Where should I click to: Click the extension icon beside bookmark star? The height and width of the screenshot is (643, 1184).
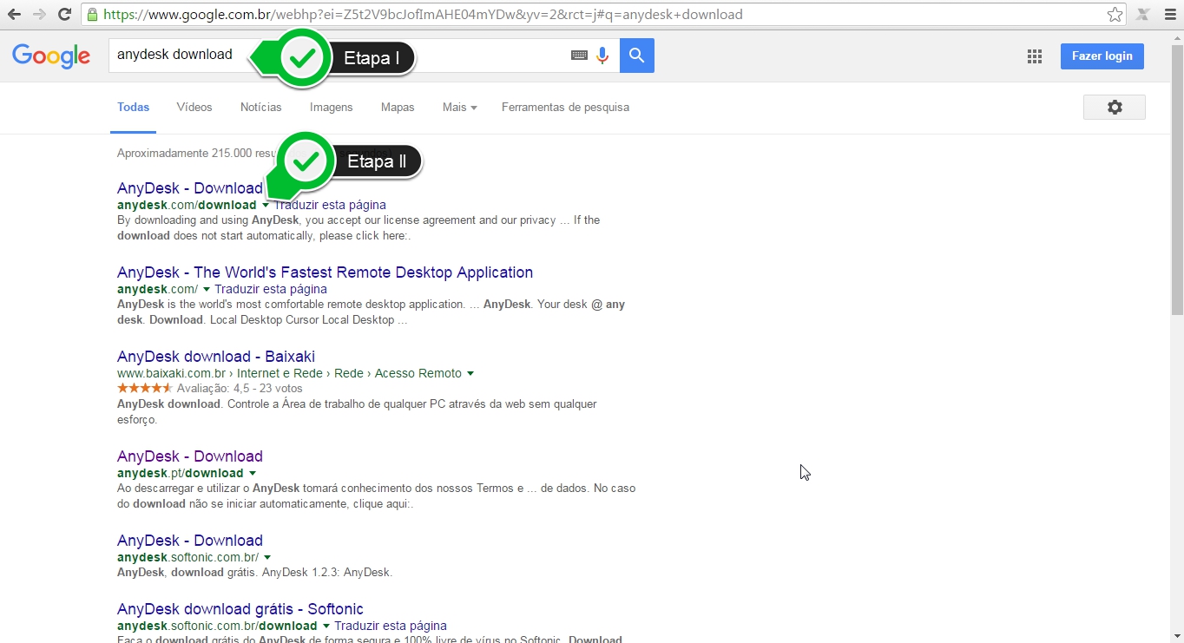1143,15
